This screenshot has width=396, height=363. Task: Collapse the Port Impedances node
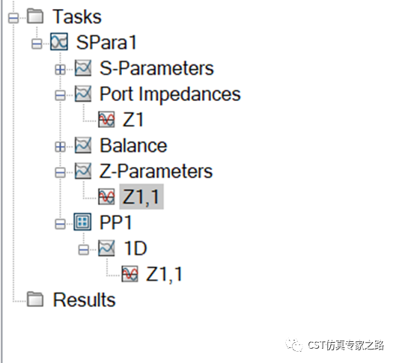[60, 96]
